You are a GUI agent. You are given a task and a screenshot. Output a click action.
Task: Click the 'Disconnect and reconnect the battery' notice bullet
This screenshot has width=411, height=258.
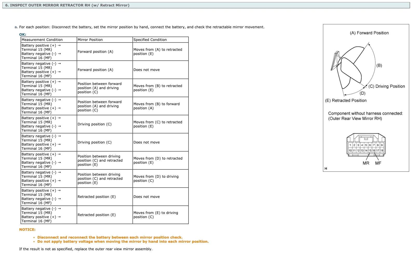110,237
